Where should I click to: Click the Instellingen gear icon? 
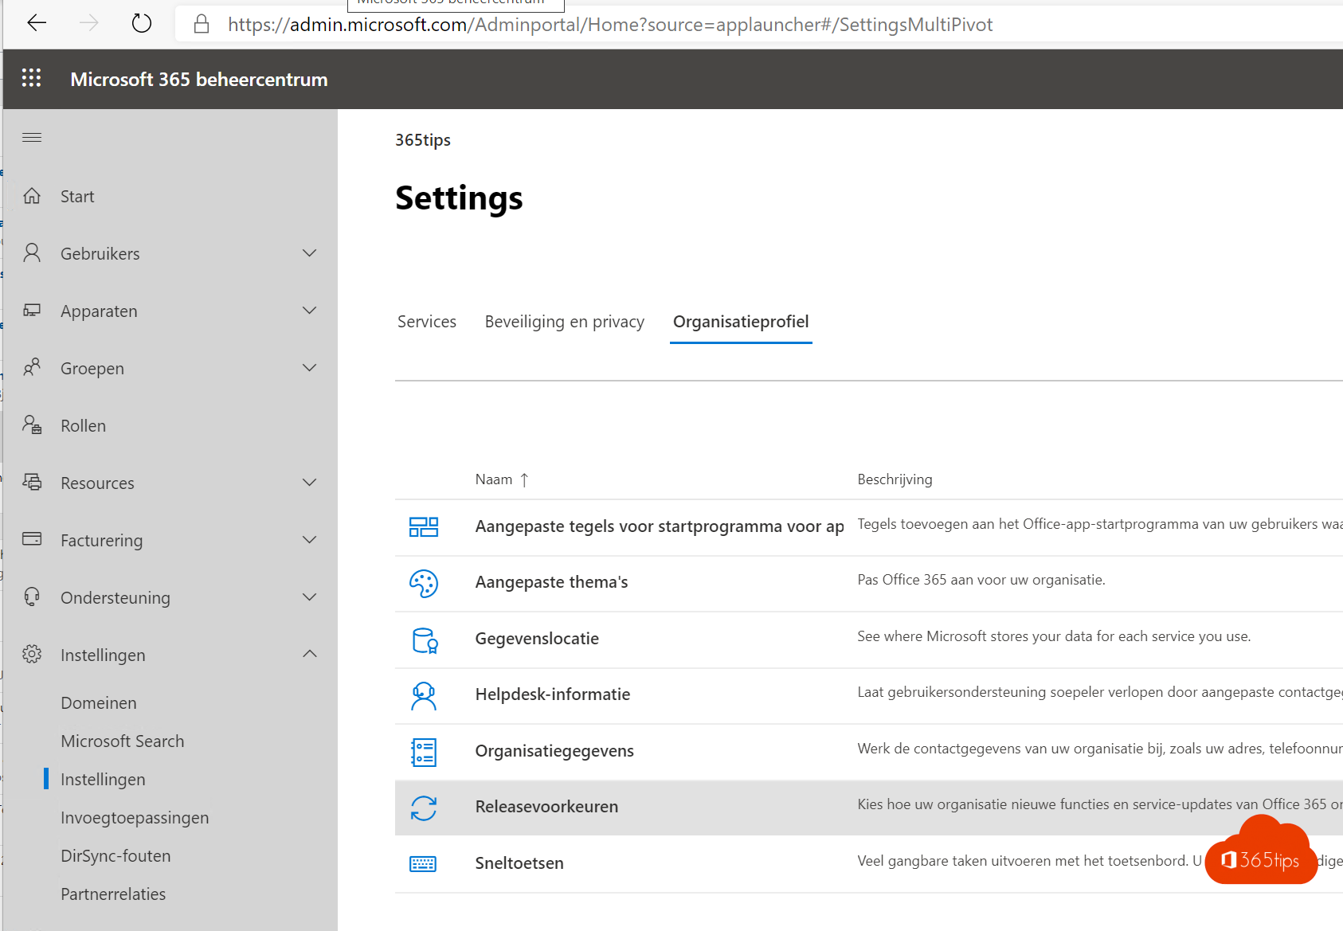tap(32, 655)
